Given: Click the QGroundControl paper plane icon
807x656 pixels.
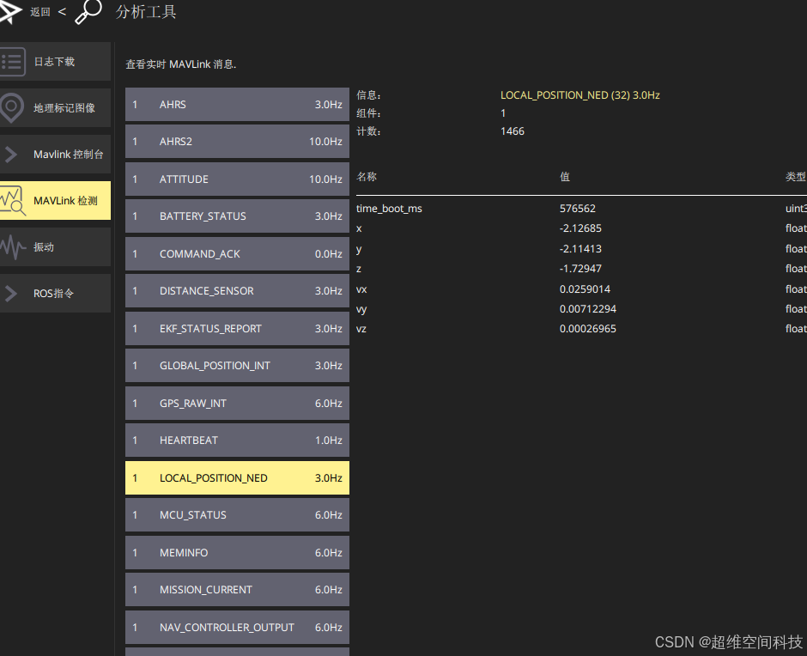Looking at the screenshot, I should point(9,11).
